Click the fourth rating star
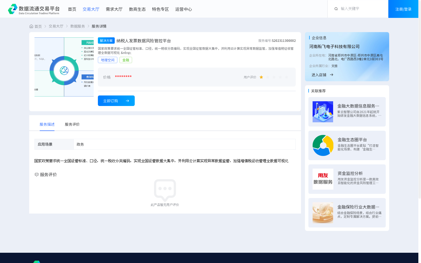 (280, 77)
